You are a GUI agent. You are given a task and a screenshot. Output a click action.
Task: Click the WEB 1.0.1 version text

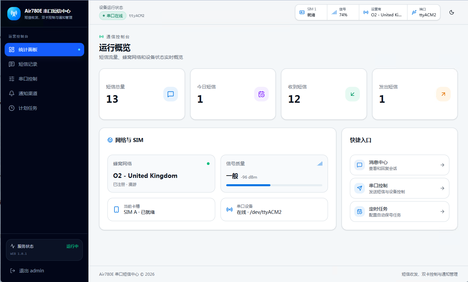19,254
